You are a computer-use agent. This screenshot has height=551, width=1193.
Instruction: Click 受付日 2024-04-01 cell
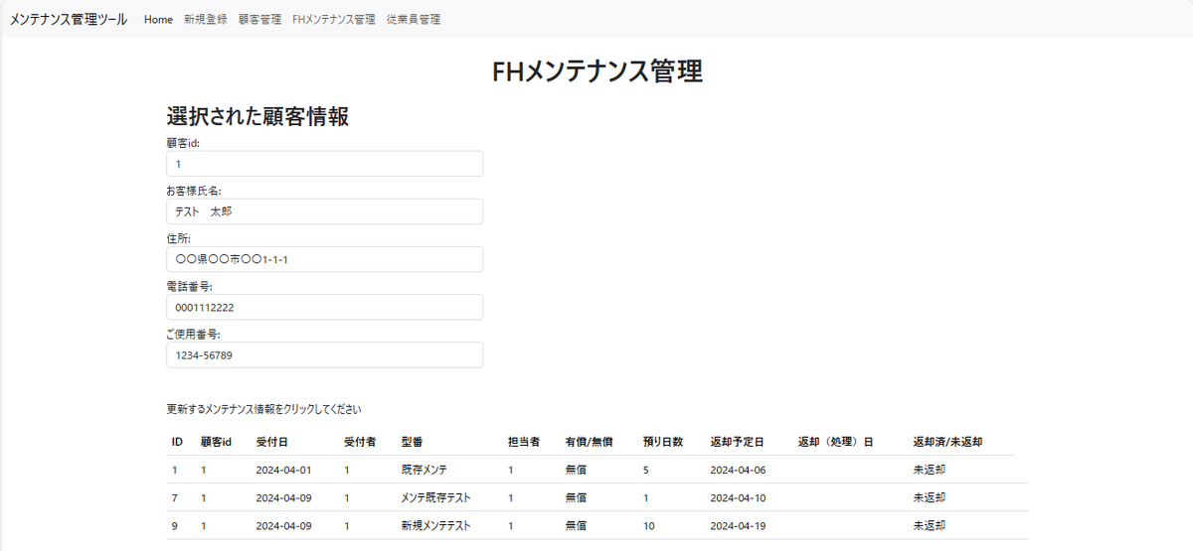283,470
